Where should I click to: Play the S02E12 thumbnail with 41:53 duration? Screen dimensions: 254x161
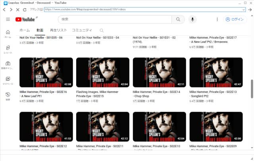[46, 127]
